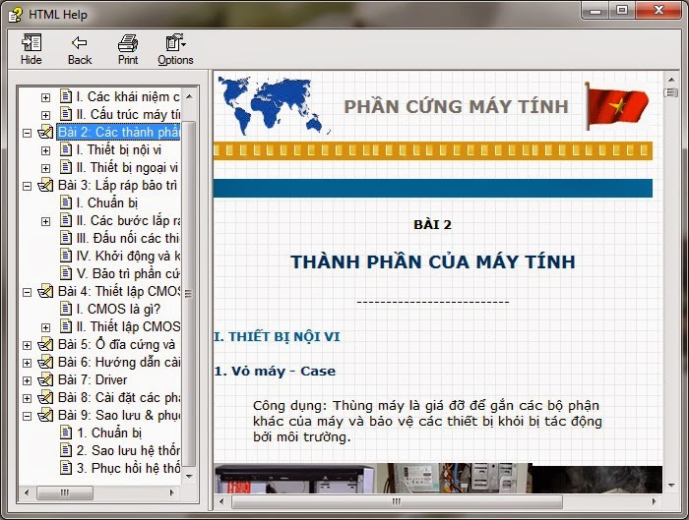Click the Vietnam flag image
689x520 pixels.
pyautogui.click(x=617, y=106)
